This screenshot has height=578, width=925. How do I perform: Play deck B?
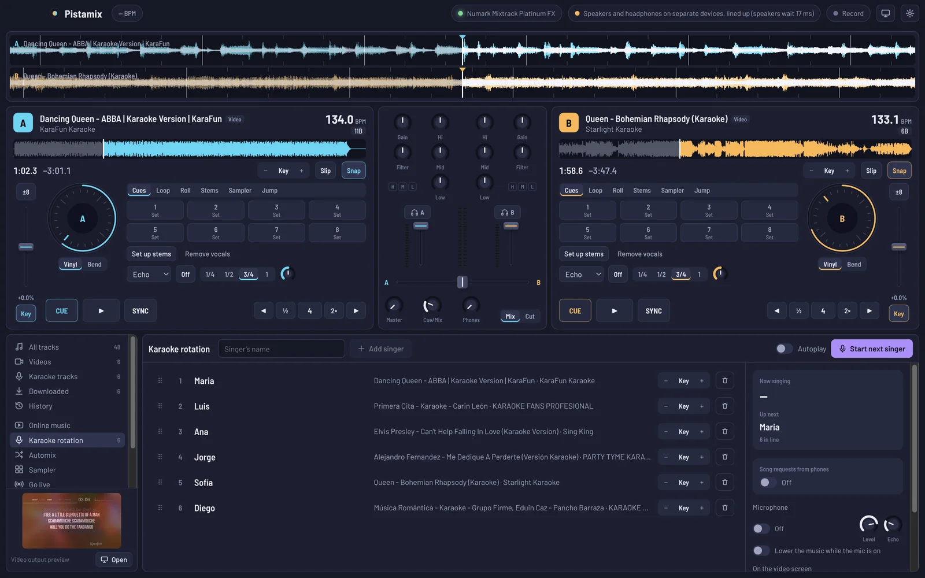(615, 311)
